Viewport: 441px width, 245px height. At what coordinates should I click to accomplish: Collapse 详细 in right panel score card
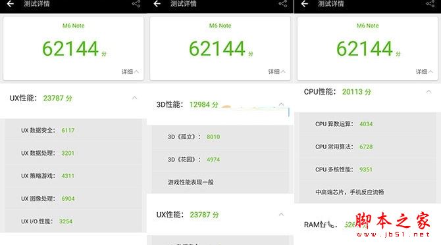[x=425, y=72]
